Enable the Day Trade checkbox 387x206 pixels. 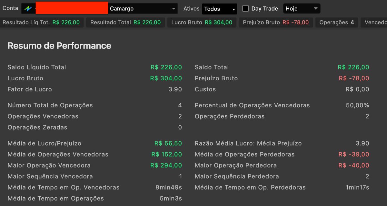(x=245, y=9)
